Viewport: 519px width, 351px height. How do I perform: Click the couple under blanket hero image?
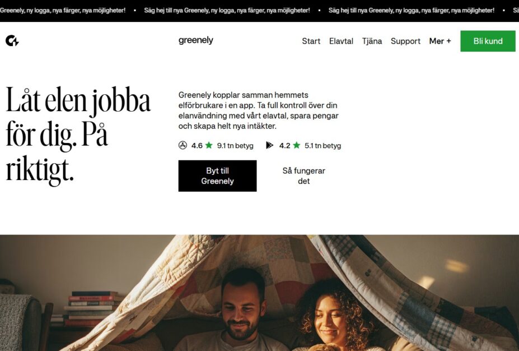coord(260,293)
